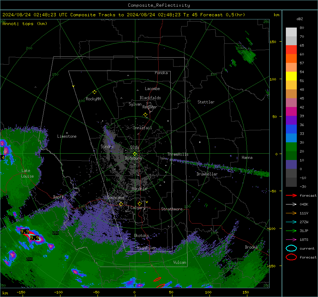The height and width of the screenshot is (297, 318).
Task: Click the Hanna town label
Action: (247, 158)
